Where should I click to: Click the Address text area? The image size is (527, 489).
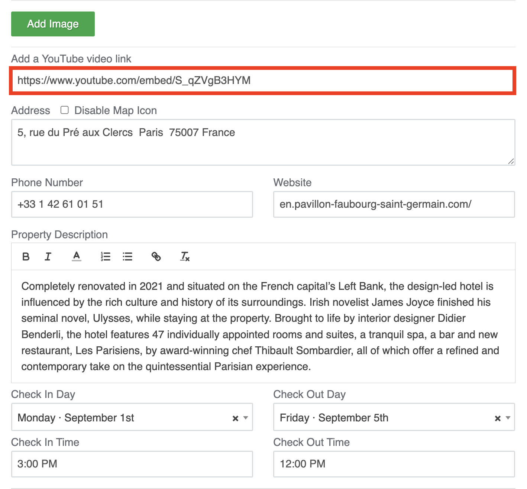[x=263, y=142]
